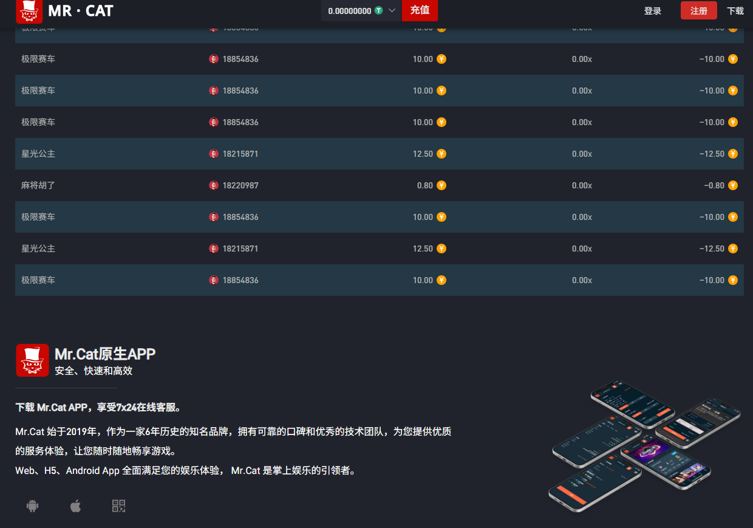Open the 麻将胡了 game entry
This screenshot has height=528, width=753.
point(38,185)
